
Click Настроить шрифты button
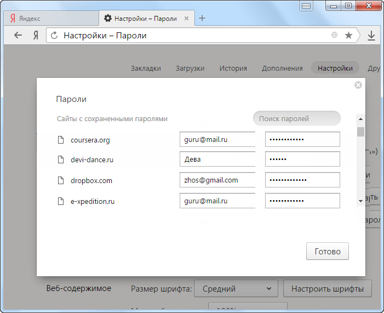[x=328, y=289]
